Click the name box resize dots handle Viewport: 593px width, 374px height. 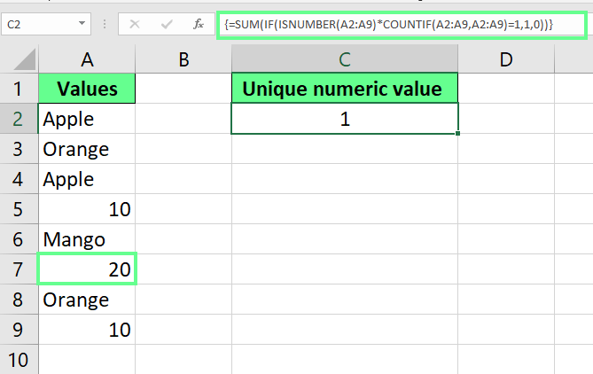105,24
